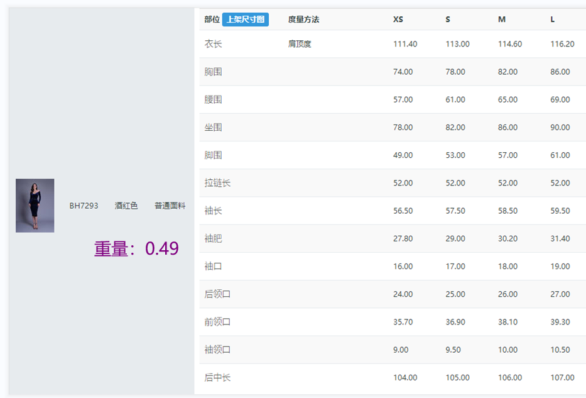Viewport: 586px width, 398px height.
Task: Select the product code BH7293
Action: [x=84, y=206]
